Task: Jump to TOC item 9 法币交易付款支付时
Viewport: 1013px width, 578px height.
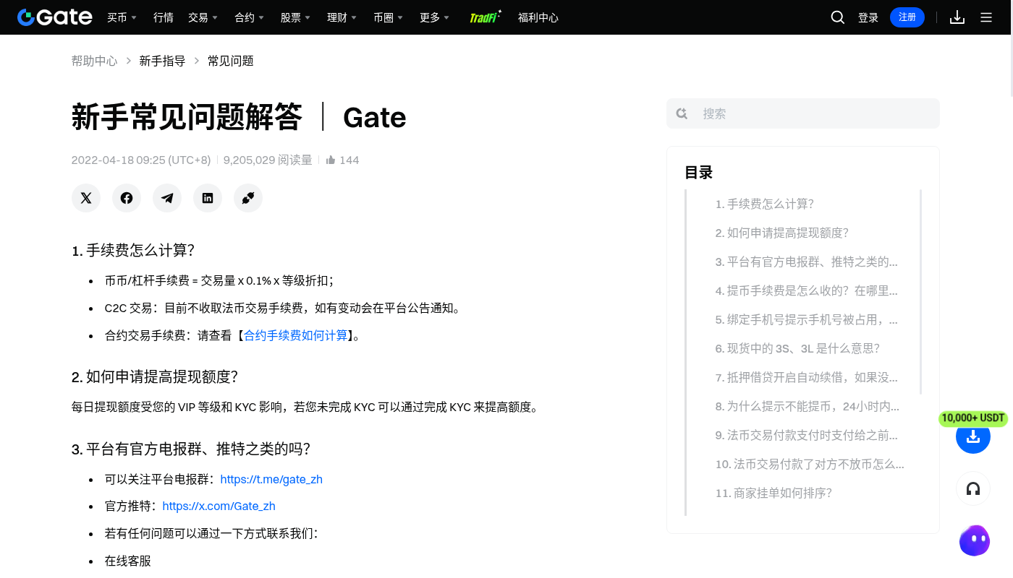Action: pyautogui.click(x=806, y=435)
